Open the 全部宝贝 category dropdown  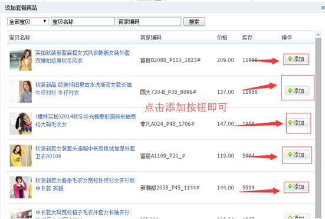click(28, 22)
